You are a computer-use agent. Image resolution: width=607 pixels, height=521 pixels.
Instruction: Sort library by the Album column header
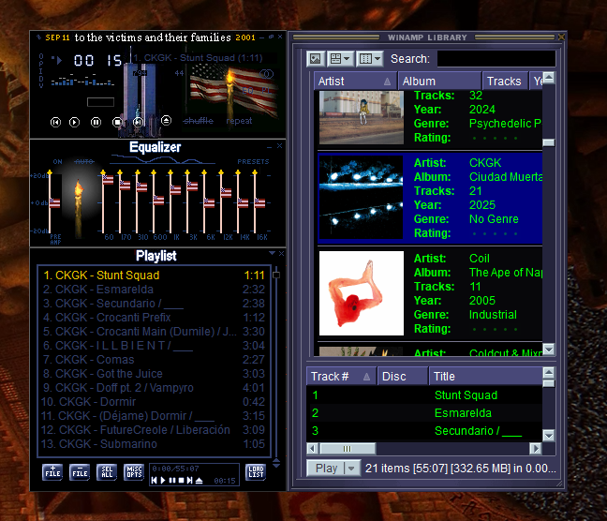(x=439, y=81)
